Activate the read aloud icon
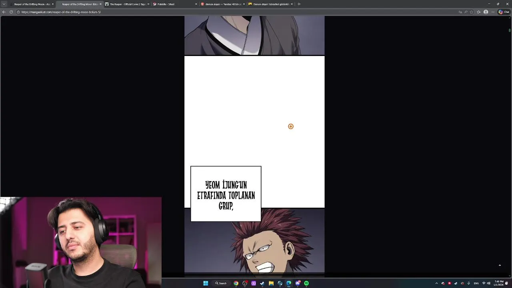 (x=466, y=12)
